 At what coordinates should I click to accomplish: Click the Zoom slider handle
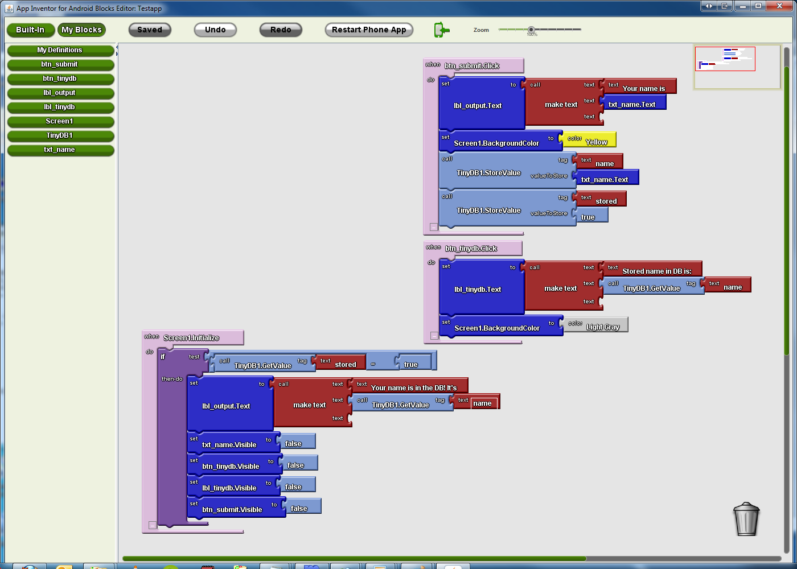(x=531, y=30)
